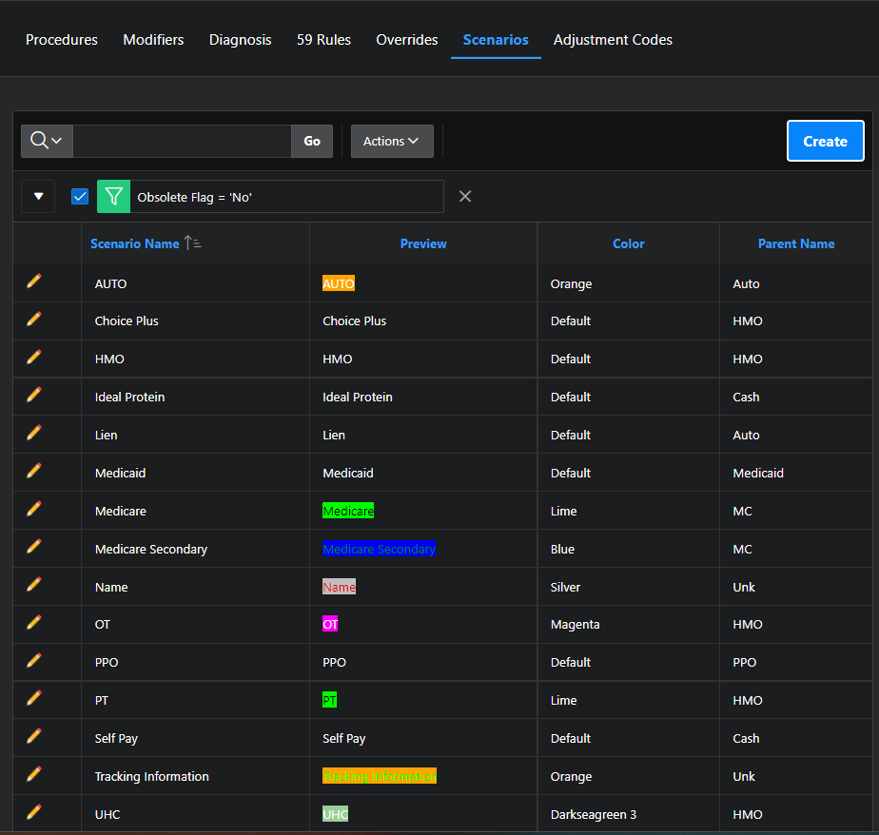Click the Preview column header
Viewport: 879px width, 835px height.
click(423, 243)
